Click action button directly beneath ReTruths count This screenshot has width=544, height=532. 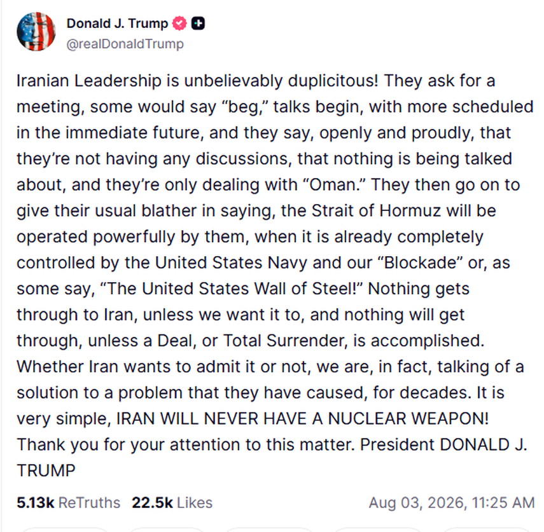(x=66, y=529)
